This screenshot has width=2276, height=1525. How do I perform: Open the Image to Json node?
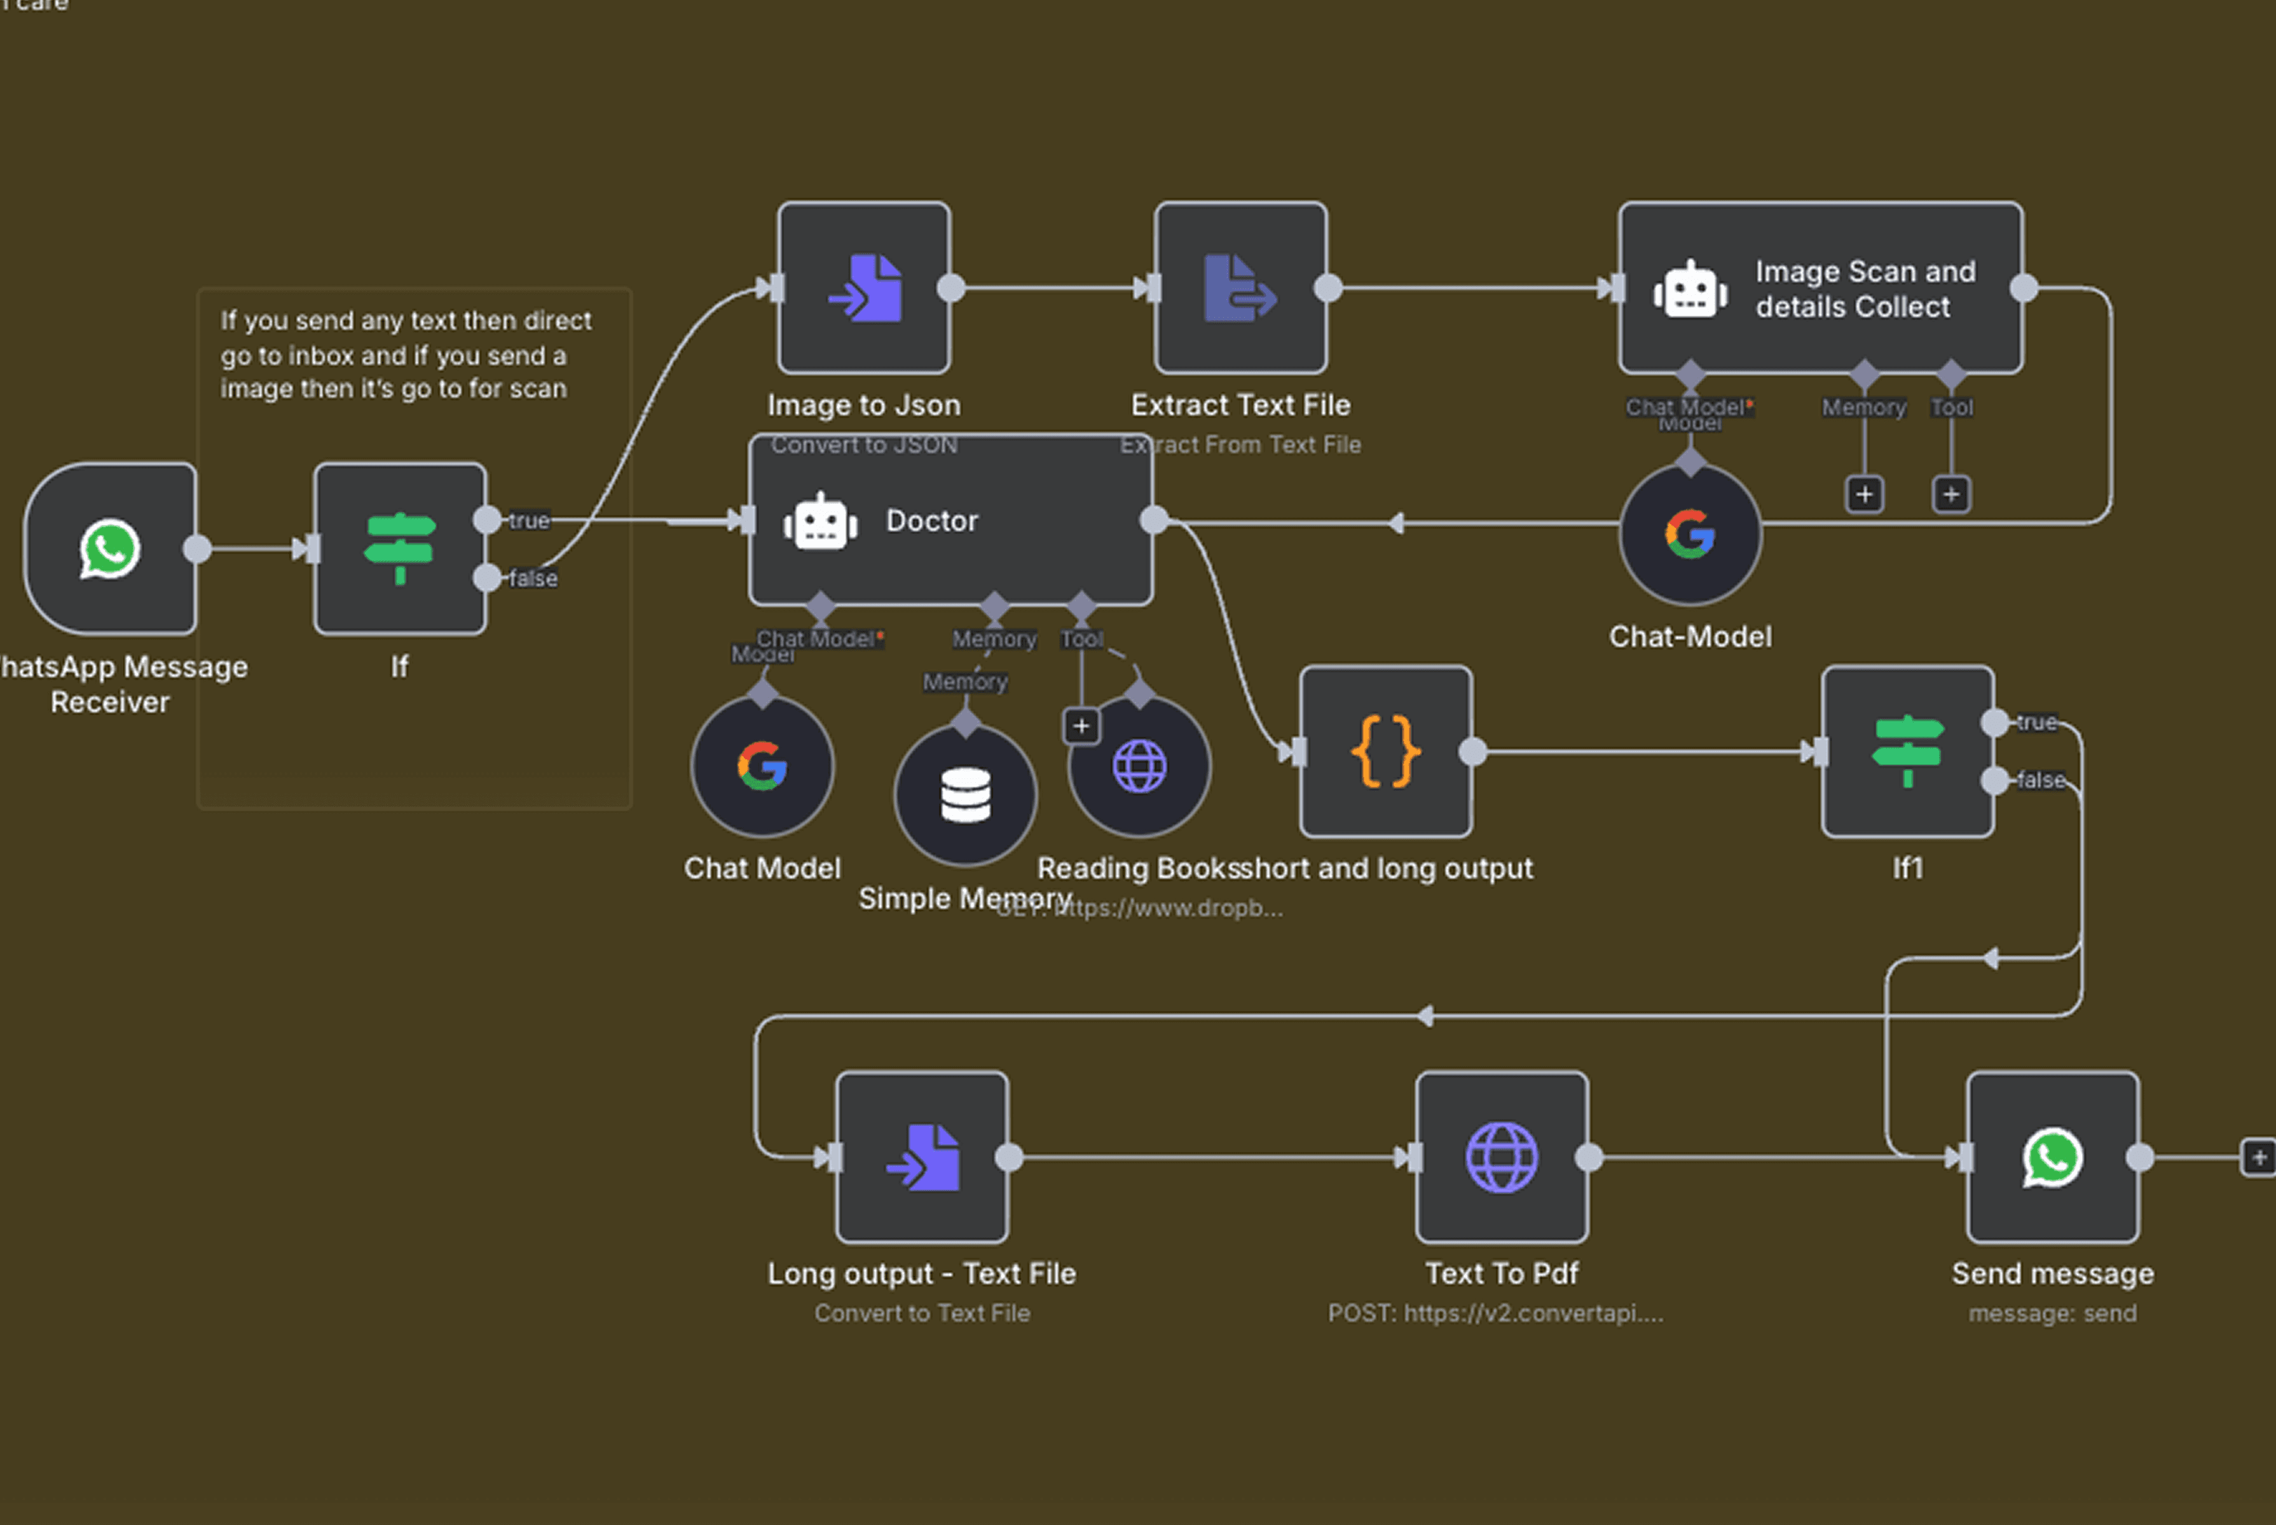864,288
